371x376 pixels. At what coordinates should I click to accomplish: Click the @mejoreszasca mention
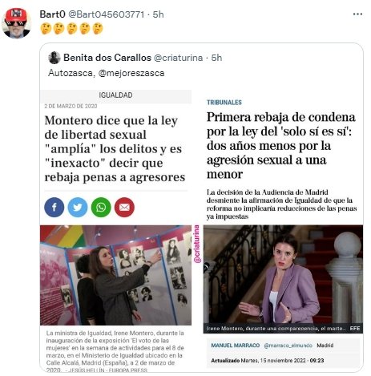[x=131, y=73]
